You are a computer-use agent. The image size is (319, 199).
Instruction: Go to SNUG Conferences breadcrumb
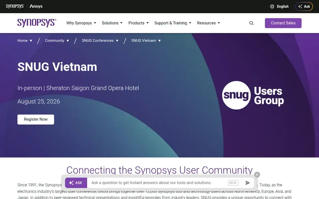click(98, 40)
